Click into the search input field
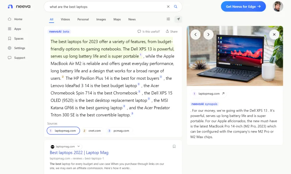This screenshot has width=291, height=174. (105, 7)
